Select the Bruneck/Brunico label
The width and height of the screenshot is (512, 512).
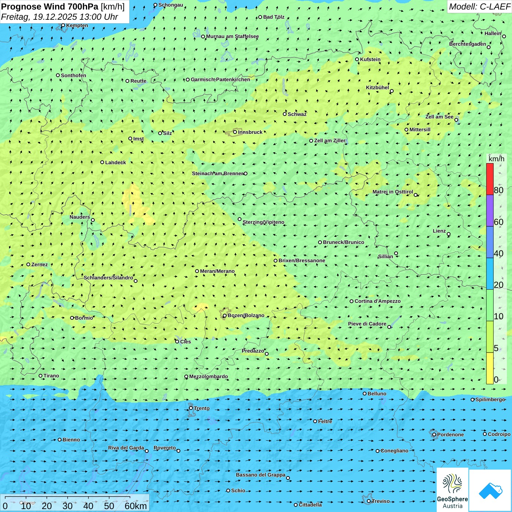(343, 242)
